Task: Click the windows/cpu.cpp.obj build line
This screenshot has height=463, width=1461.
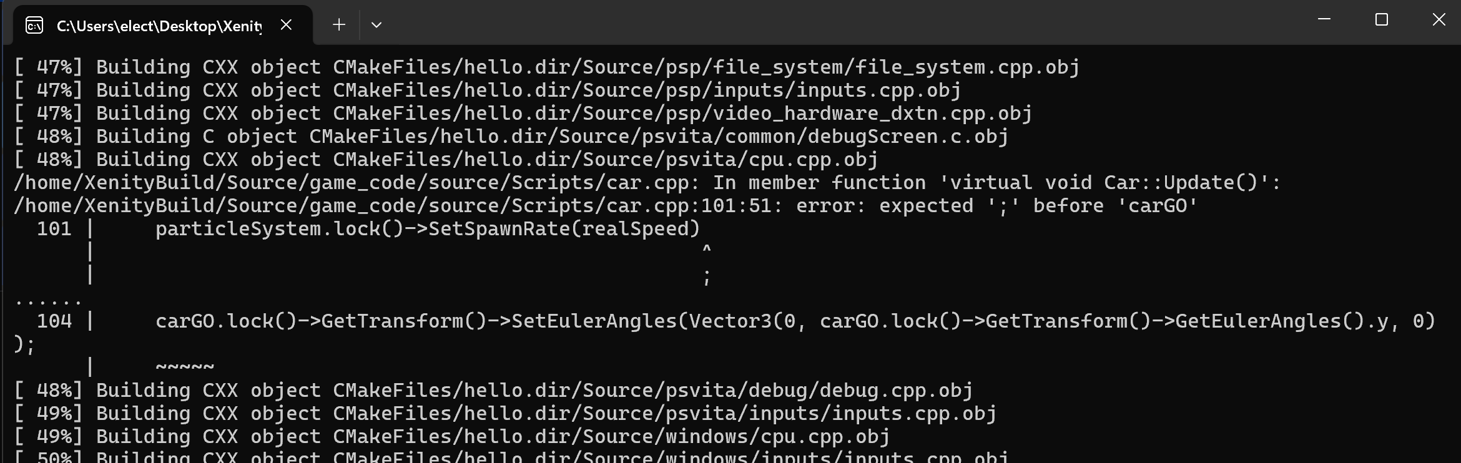Action: pyautogui.click(x=452, y=437)
